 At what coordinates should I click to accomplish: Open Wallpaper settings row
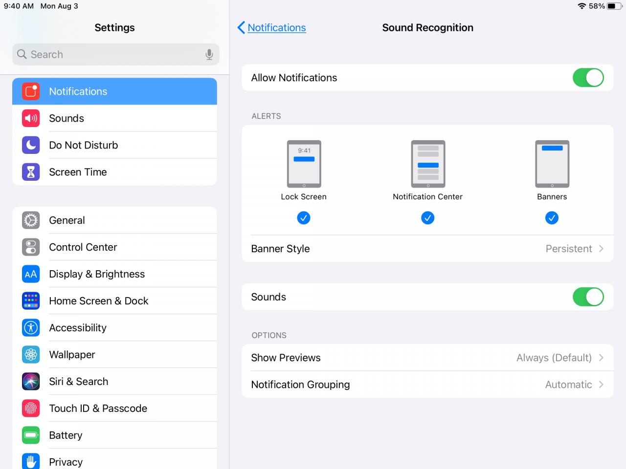114,355
